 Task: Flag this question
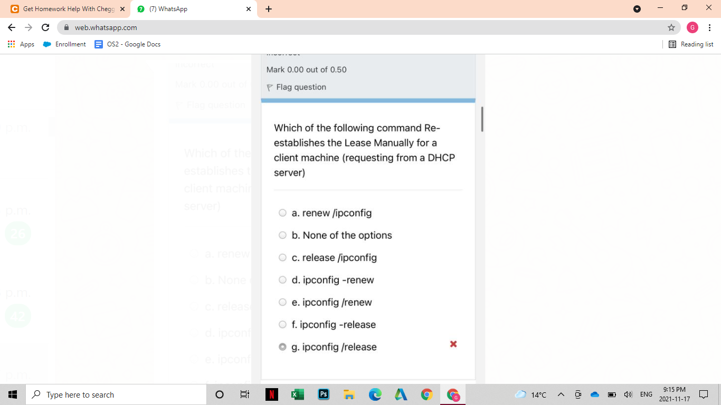click(297, 87)
